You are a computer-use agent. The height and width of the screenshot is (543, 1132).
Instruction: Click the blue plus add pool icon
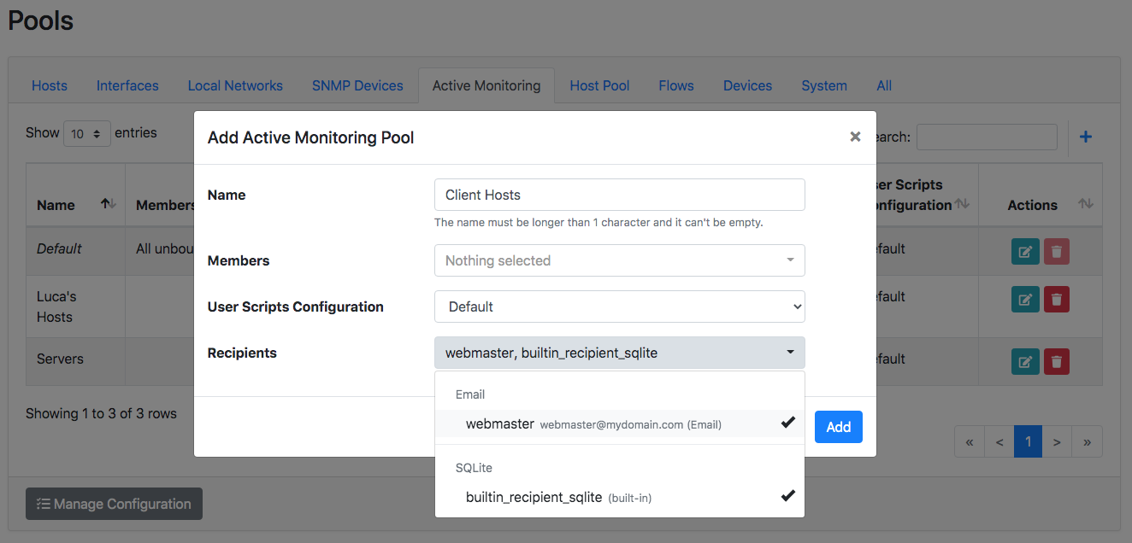1086,137
